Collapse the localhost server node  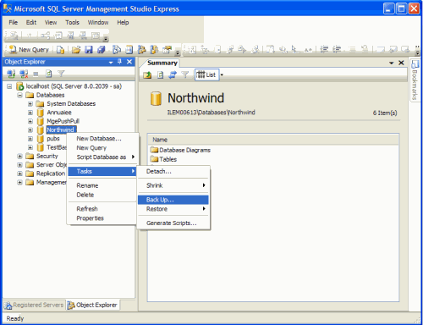9,86
